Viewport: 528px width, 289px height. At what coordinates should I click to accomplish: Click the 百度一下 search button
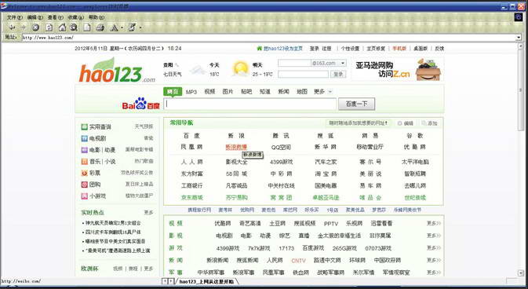click(x=356, y=104)
